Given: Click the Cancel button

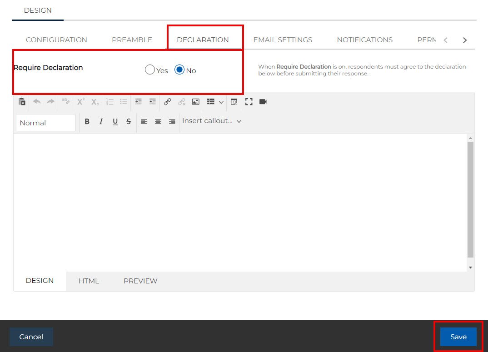Looking at the screenshot, I should (x=31, y=337).
